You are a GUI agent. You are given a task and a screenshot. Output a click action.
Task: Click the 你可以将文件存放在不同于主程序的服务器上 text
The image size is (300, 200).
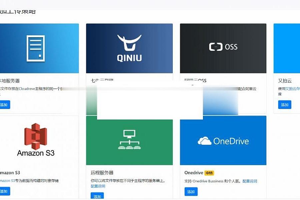point(128,180)
